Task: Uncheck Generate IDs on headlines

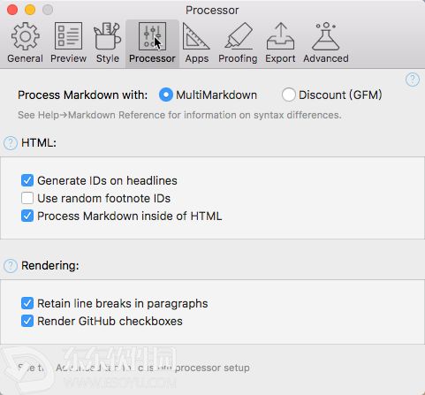Action: pos(27,180)
